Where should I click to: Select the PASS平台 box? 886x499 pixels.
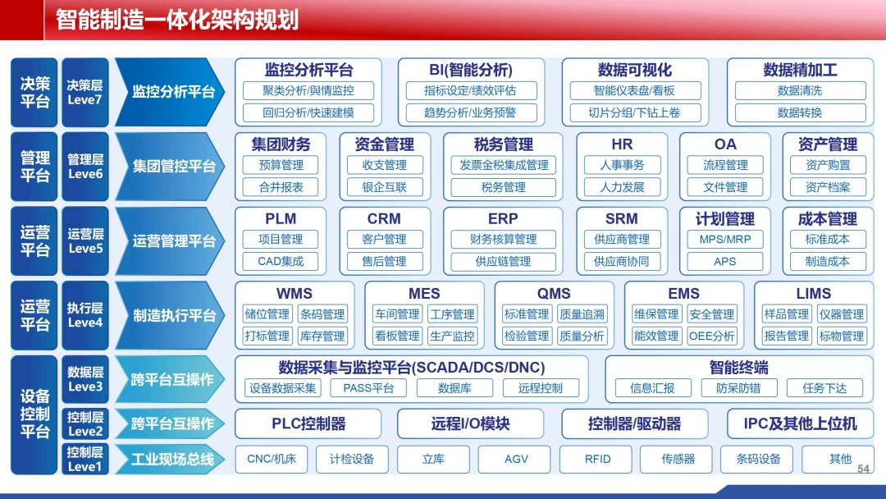click(369, 388)
